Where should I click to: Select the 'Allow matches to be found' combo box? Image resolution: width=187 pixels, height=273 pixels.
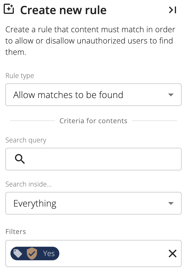(93, 95)
